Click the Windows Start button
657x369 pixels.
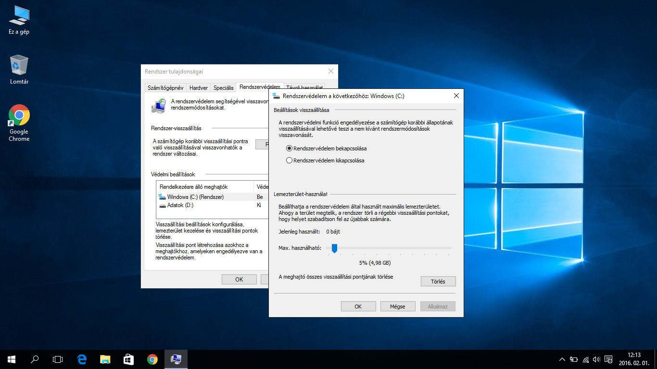click(12, 359)
